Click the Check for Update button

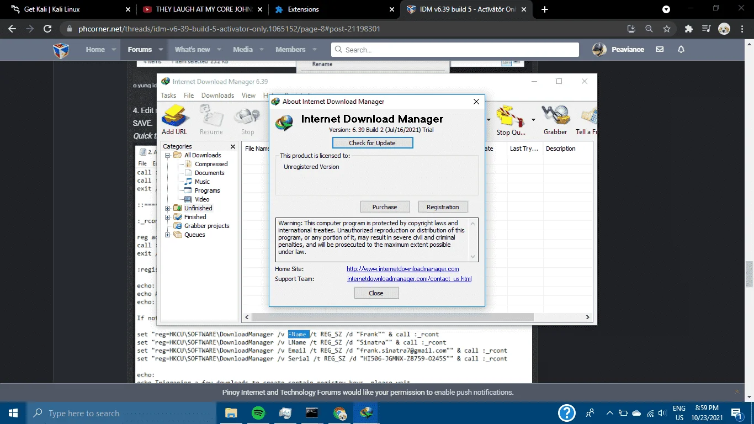372,143
